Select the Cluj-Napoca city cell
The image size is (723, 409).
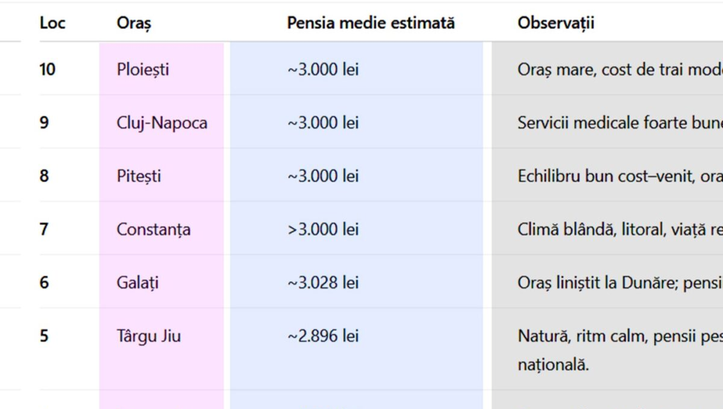click(x=162, y=123)
